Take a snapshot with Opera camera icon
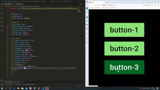The height and width of the screenshot is (90, 160). coord(146,5)
